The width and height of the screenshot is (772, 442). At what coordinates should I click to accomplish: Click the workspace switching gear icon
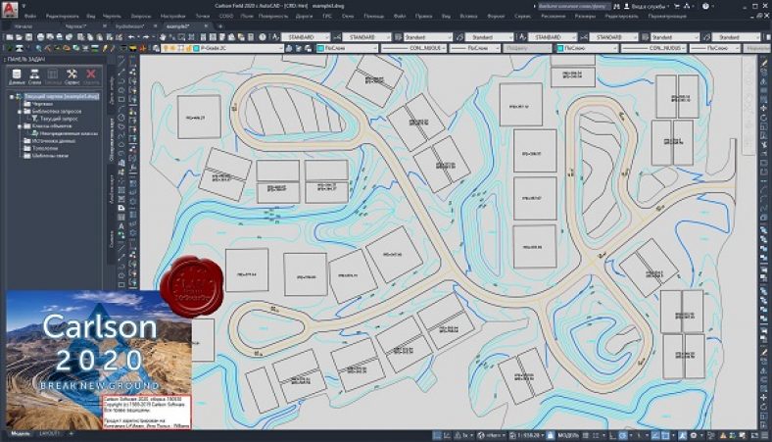pos(694,435)
